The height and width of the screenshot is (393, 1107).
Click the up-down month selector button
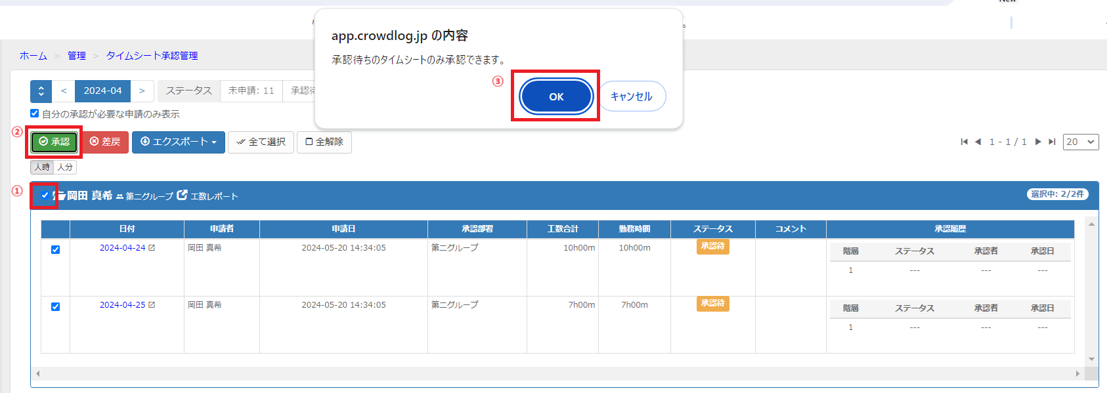coord(41,91)
